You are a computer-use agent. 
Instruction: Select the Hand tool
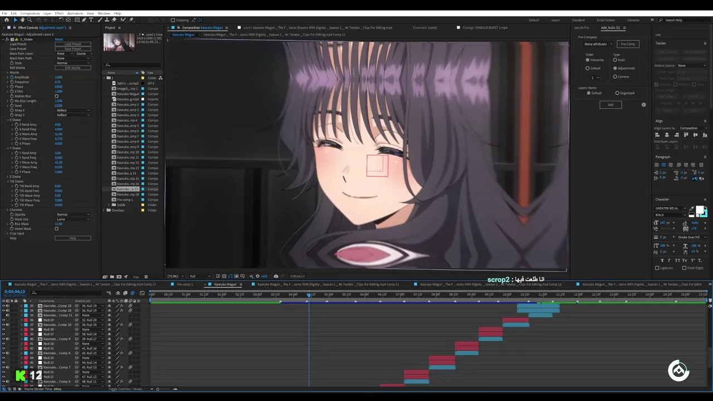(22, 20)
